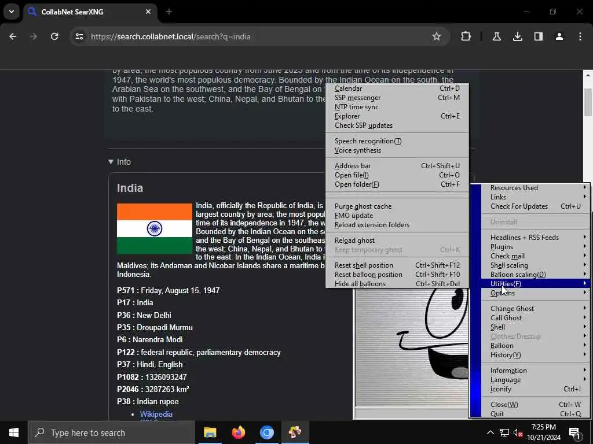Open site information icon in address bar

click(x=79, y=36)
